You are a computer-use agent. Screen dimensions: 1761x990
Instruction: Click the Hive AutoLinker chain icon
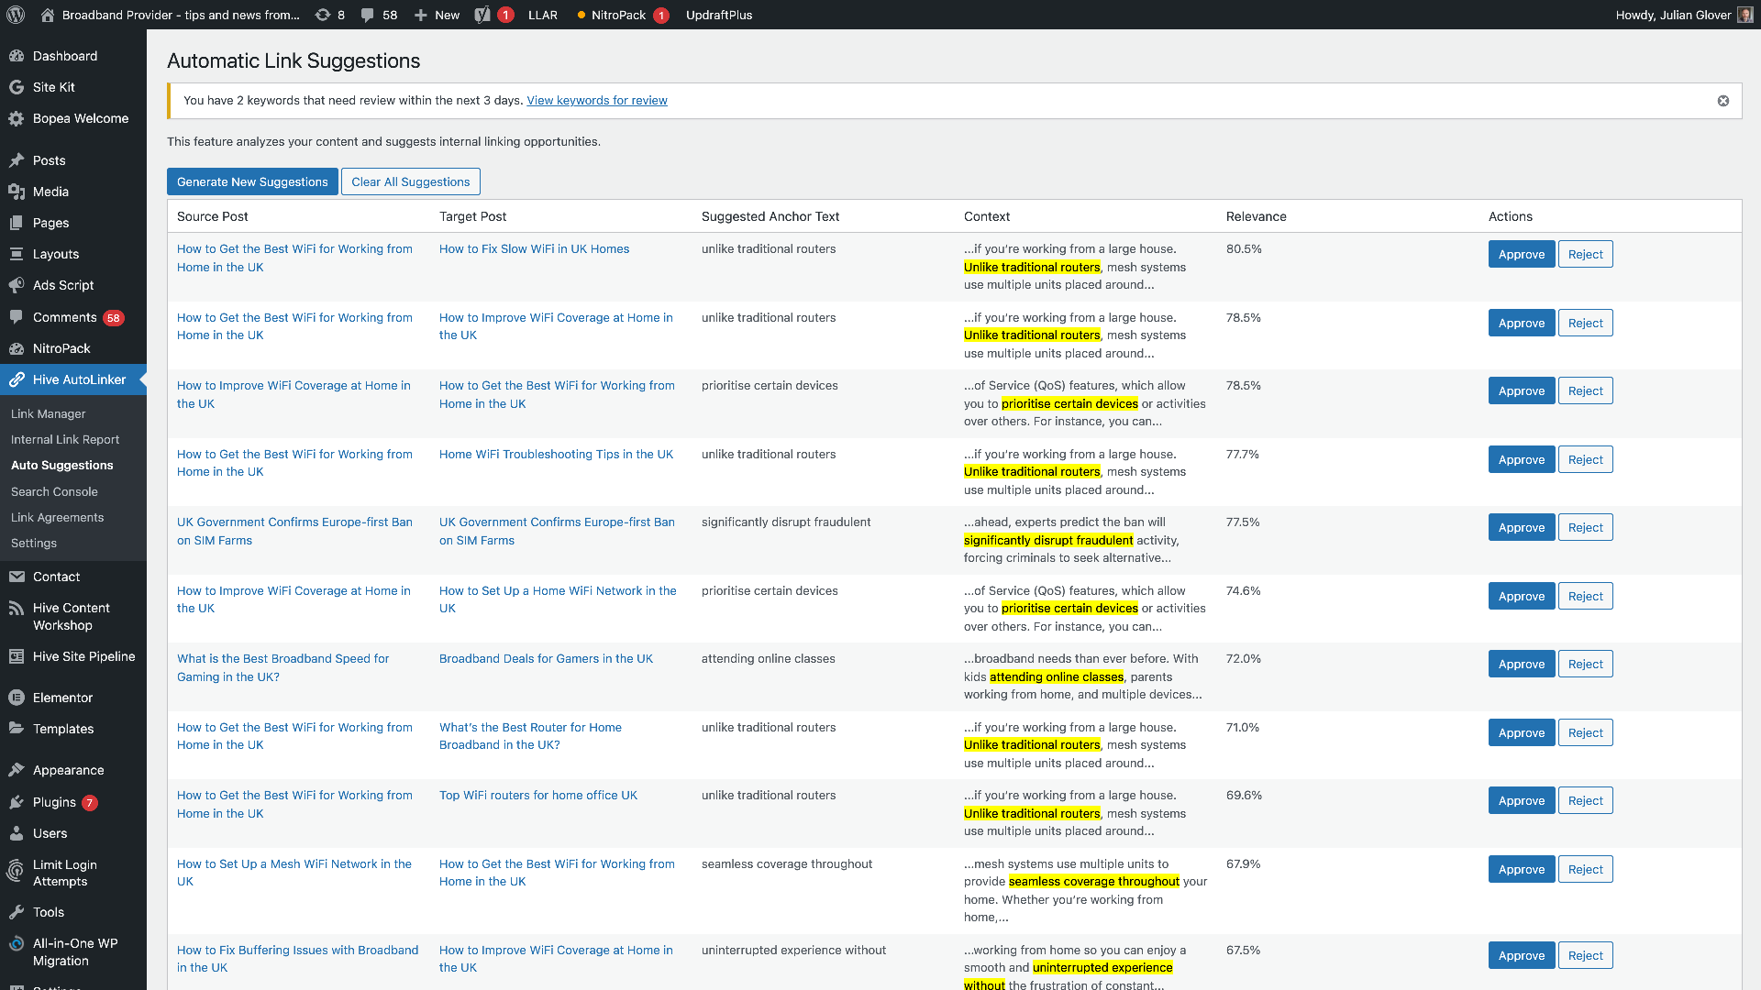click(x=16, y=379)
